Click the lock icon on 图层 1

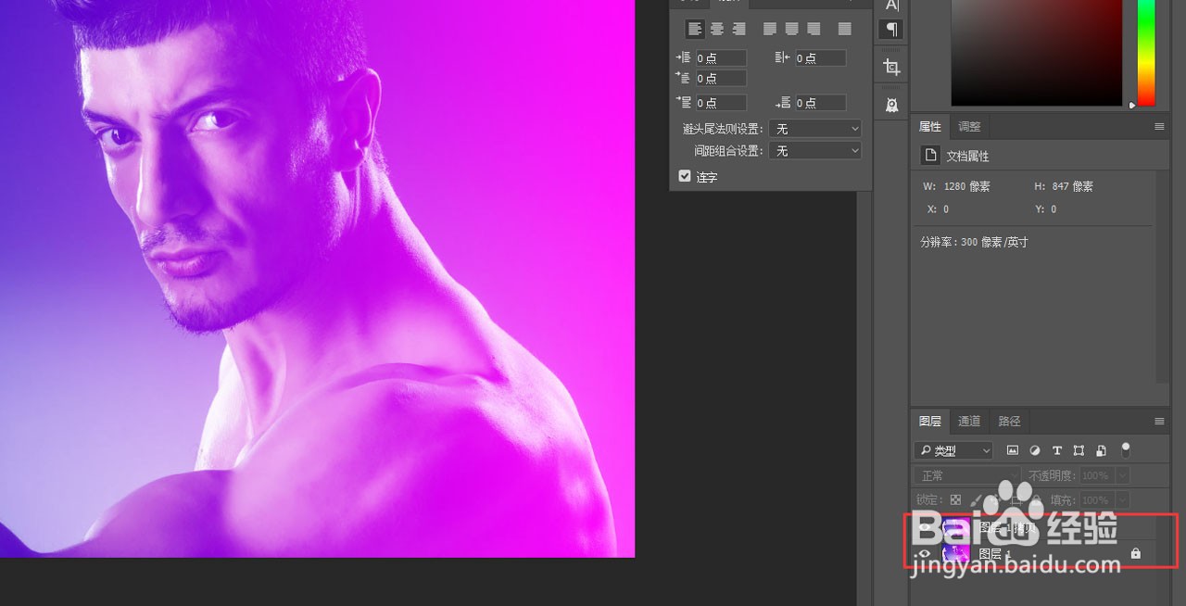(1136, 553)
